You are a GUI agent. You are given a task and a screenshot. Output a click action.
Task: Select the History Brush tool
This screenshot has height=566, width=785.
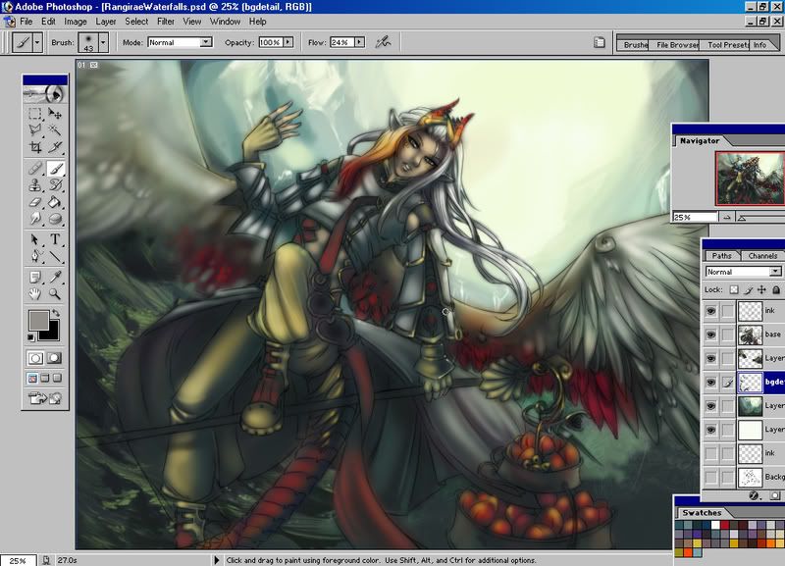point(55,185)
